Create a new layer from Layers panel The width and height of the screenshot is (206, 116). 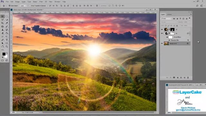[184, 78]
